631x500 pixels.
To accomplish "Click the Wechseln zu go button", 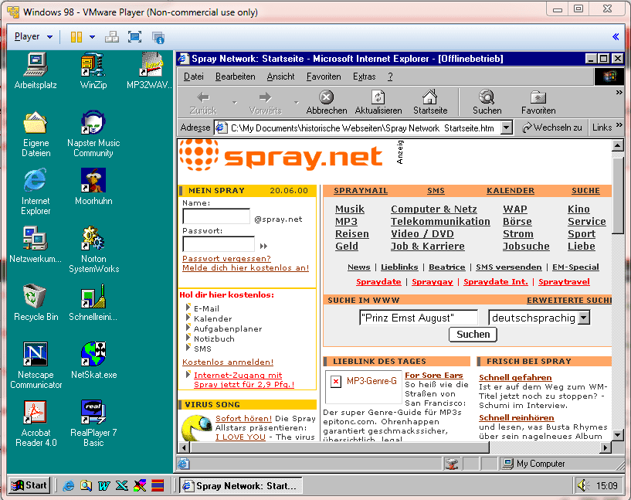I will click(551, 128).
